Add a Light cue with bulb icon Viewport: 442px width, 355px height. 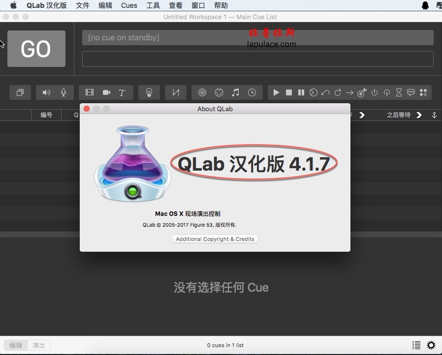[149, 92]
